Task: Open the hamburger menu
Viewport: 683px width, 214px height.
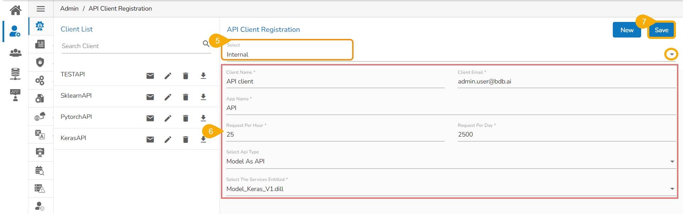Action: [x=41, y=9]
